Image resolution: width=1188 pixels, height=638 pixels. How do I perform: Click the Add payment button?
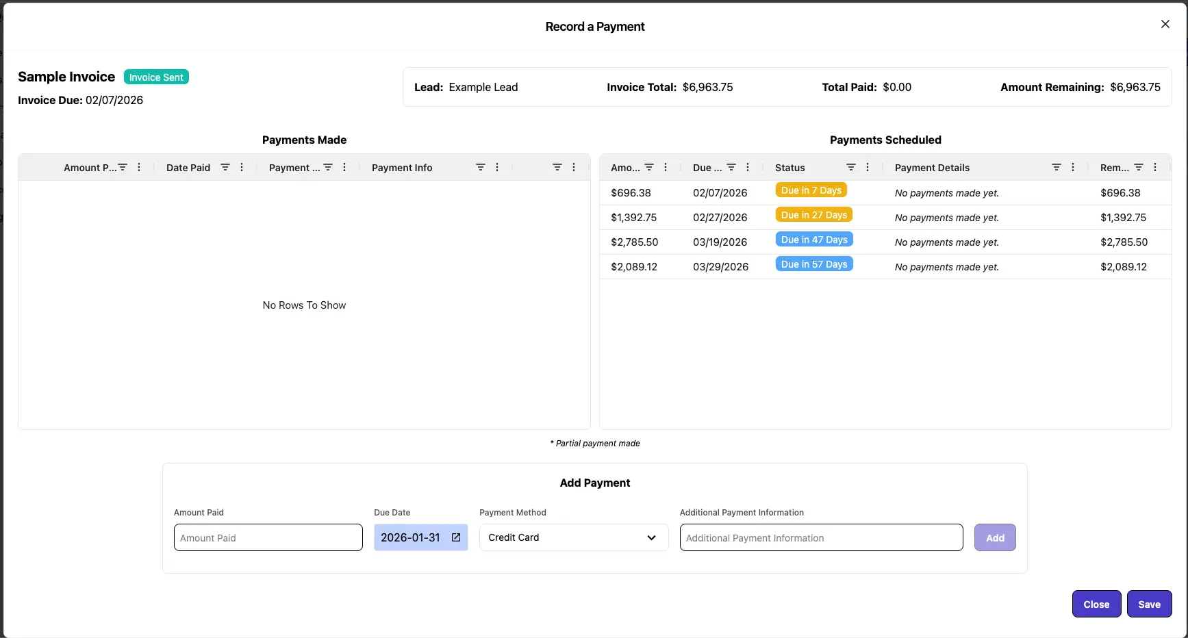[995, 538]
